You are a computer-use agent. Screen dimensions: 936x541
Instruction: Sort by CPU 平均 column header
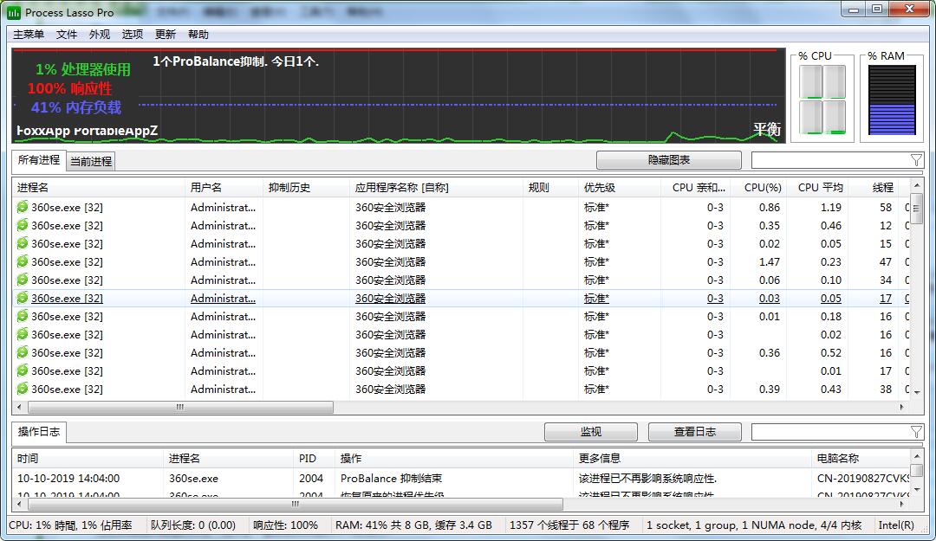pos(818,187)
